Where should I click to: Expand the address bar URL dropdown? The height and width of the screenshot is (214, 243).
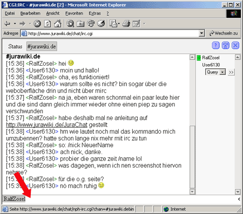click(x=202, y=33)
